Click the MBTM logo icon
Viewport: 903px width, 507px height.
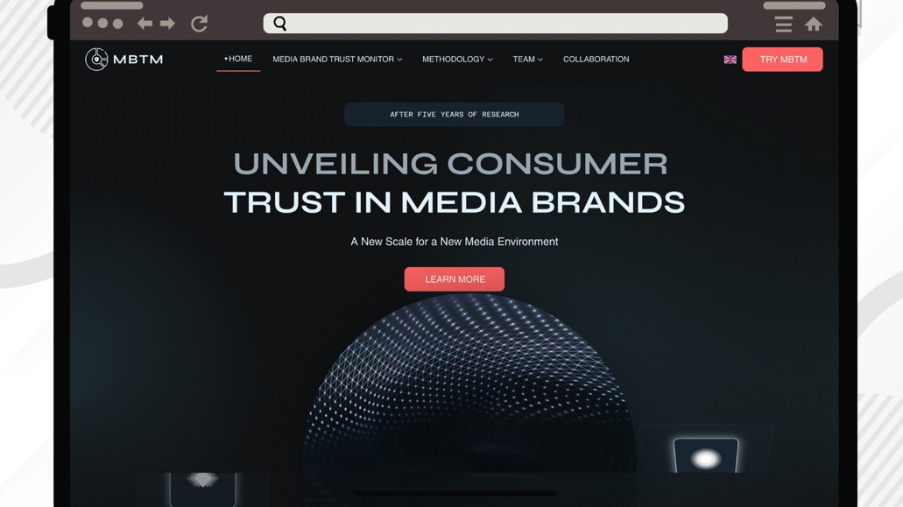point(96,60)
